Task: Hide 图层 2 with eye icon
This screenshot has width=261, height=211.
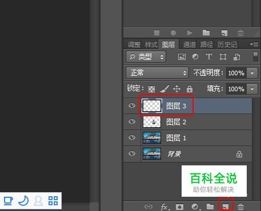Action: tap(132, 121)
